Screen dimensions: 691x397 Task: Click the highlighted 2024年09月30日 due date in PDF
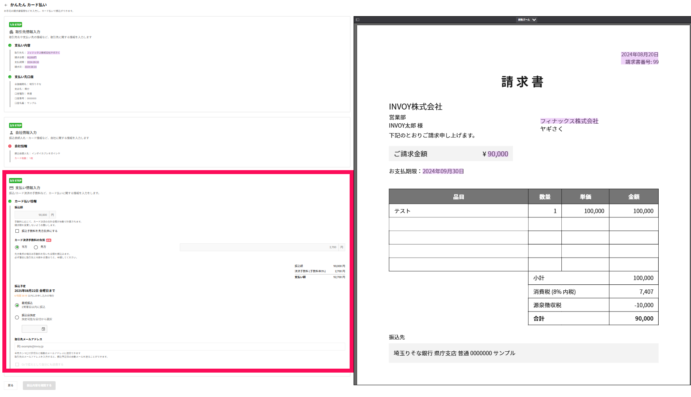click(x=443, y=171)
